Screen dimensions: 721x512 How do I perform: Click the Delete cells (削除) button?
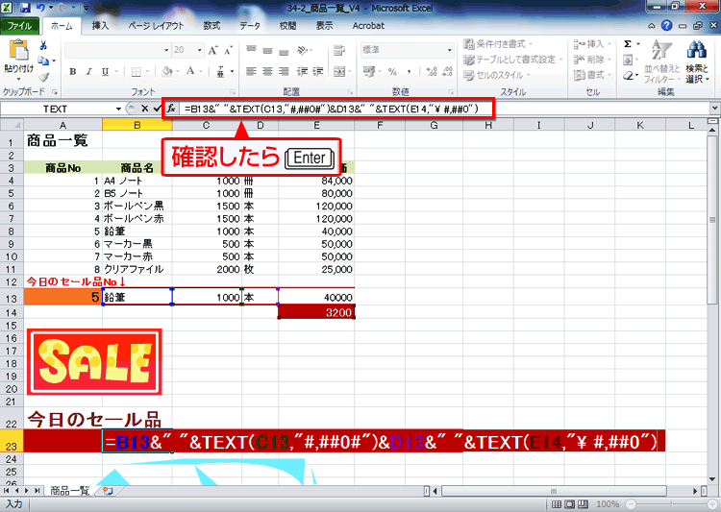pos(593,60)
